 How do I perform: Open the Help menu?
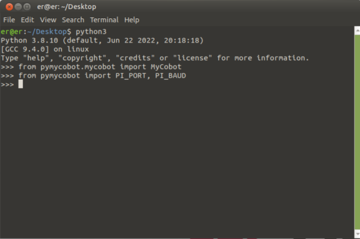tap(132, 20)
